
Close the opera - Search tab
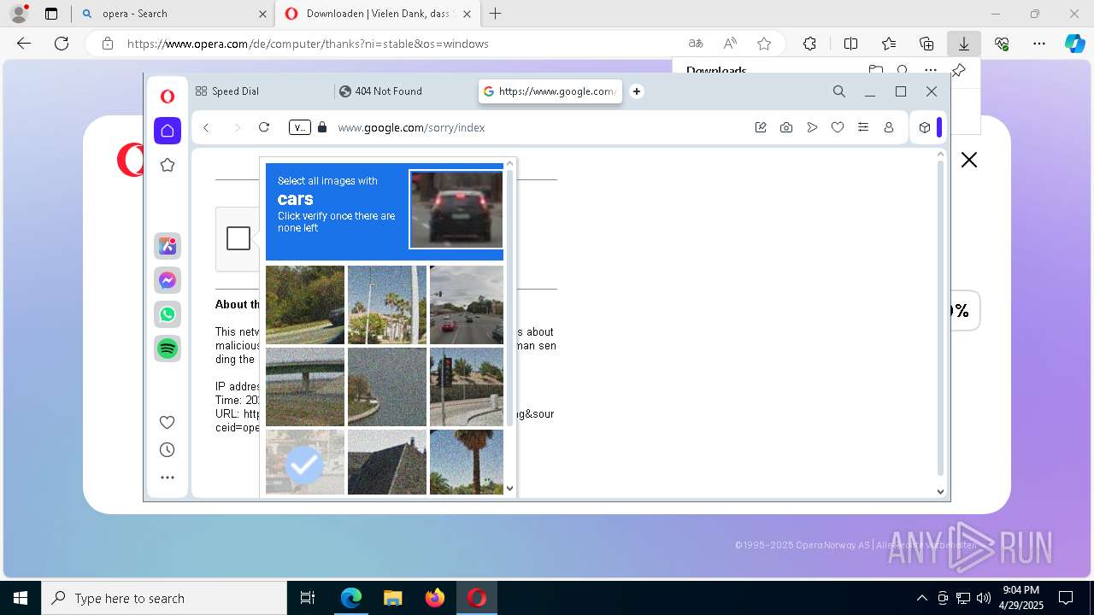click(x=262, y=14)
